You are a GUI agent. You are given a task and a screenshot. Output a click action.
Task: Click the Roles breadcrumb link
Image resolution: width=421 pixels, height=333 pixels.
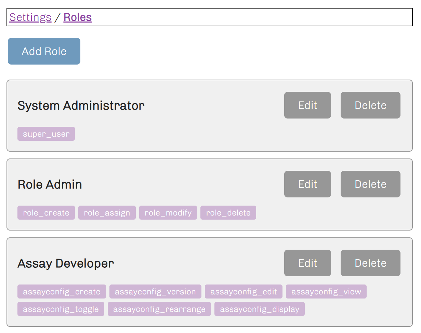point(78,17)
